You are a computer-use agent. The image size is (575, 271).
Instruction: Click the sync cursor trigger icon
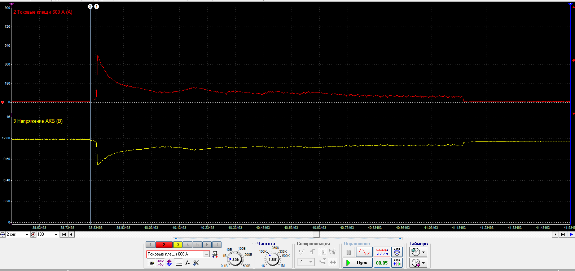[333, 252]
